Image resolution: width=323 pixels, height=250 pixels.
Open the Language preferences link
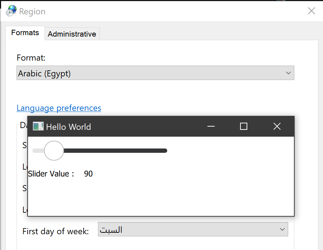59,108
